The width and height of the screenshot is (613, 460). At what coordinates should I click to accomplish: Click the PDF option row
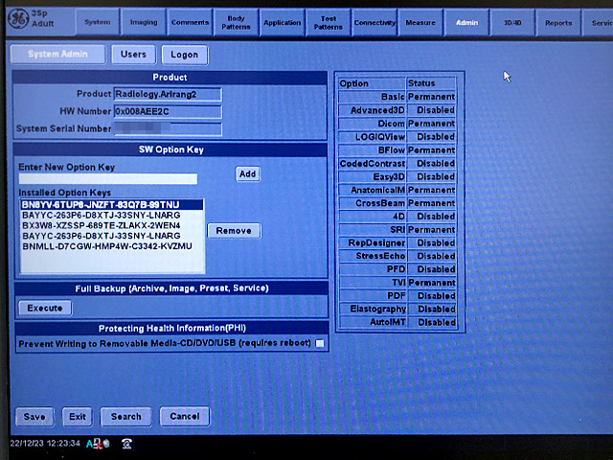(x=397, y=296)
